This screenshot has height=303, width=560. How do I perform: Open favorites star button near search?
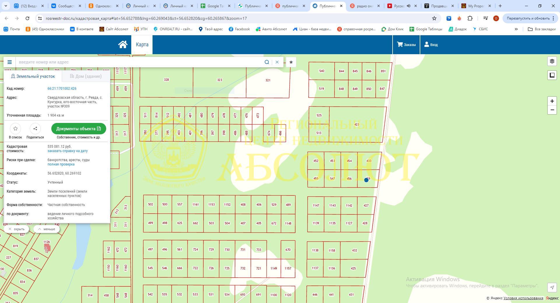291,62
